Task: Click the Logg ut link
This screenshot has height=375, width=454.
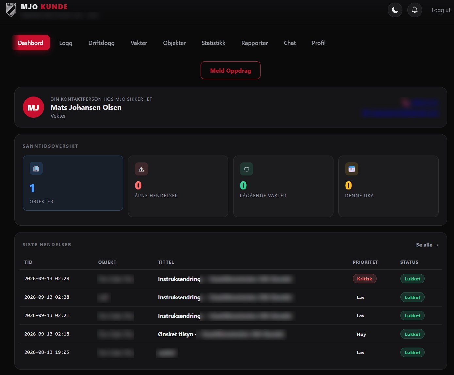Action: pyautogui.click(x=441, y=10)
